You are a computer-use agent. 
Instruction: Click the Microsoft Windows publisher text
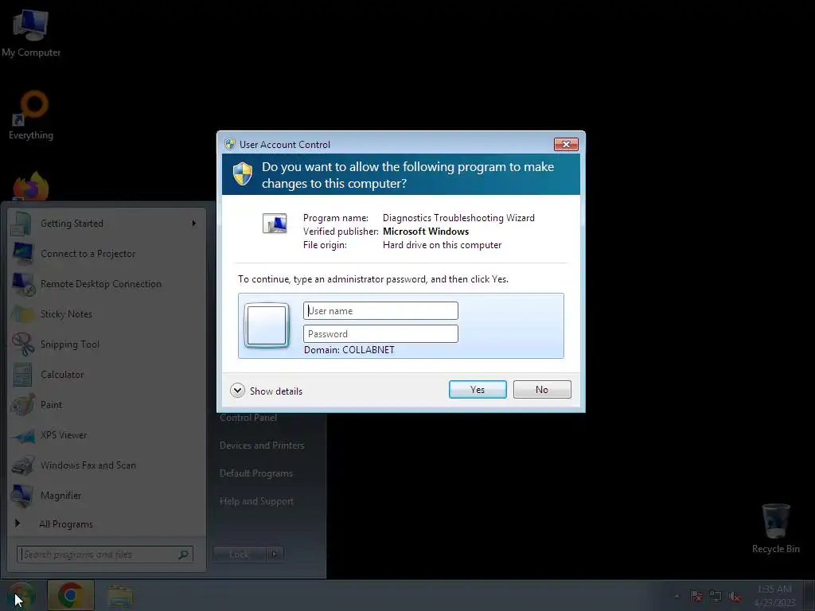click(x=426, y=232)
